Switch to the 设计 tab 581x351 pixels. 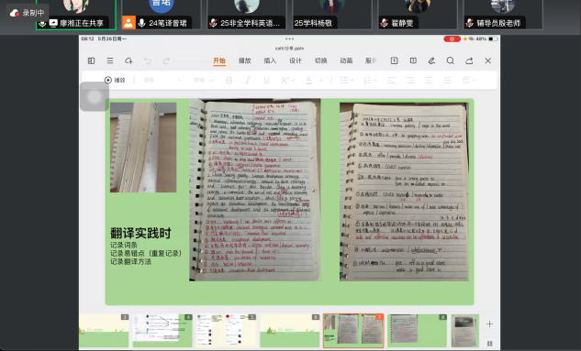(x=296, y=60)
